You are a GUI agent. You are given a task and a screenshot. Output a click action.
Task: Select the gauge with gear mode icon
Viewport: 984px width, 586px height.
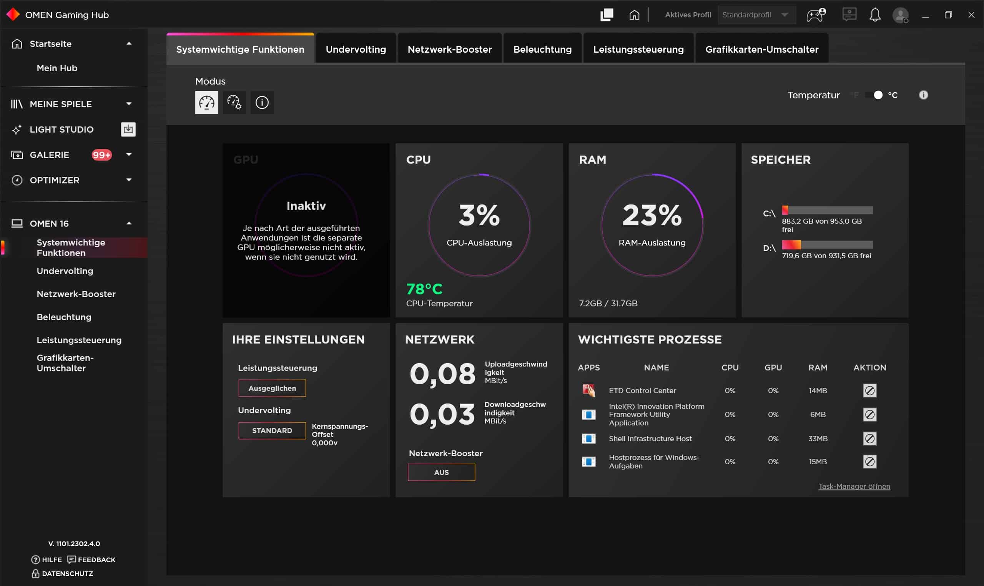pyautogui.click(x=234, y=103)
